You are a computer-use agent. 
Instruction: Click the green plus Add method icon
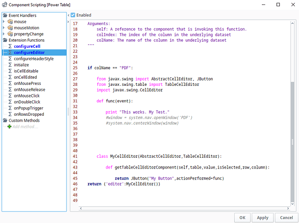click(9, 126)
